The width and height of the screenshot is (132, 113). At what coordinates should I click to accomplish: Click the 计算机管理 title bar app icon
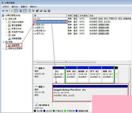pyautogui.click(x=3, y=3)
